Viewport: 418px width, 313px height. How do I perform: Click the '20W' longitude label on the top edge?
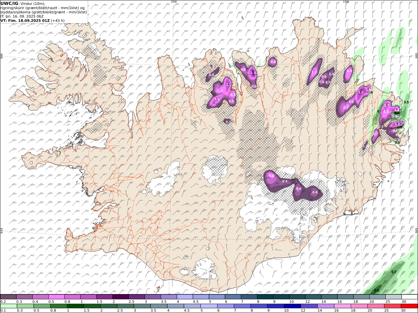pos(174,2)
